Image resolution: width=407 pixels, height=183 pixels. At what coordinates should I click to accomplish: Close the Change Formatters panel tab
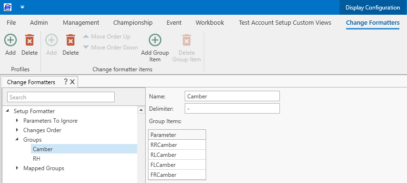pos(72,82)
